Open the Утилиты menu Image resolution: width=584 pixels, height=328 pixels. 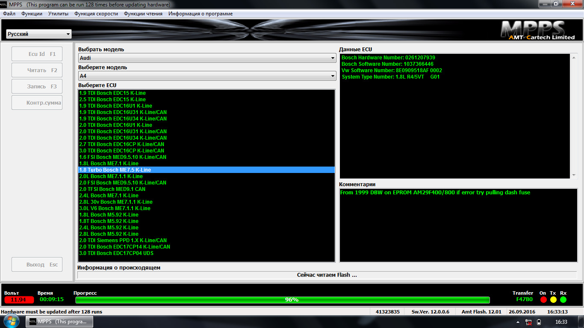pos(58,14)
